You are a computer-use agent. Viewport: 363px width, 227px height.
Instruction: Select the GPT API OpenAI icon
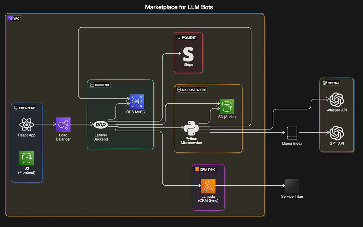coord(337,133)
